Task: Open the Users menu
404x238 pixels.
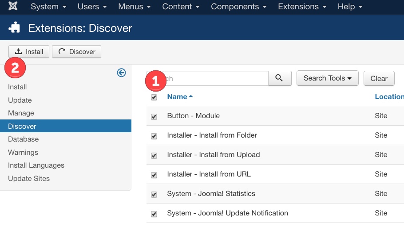Action: 92,7
